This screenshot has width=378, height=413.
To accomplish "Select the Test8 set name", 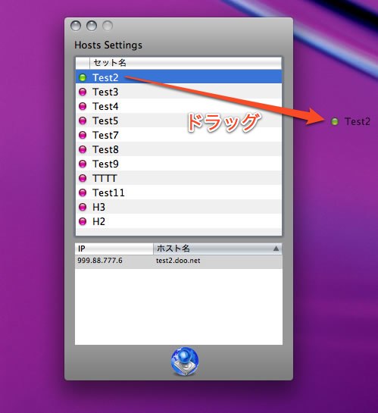I will 105,149.
